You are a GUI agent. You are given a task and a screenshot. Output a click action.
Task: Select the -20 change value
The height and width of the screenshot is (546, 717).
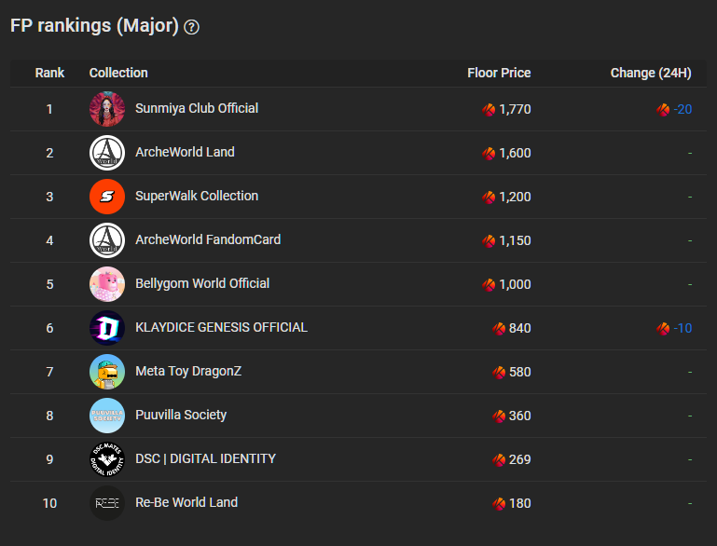click(683, 109)
